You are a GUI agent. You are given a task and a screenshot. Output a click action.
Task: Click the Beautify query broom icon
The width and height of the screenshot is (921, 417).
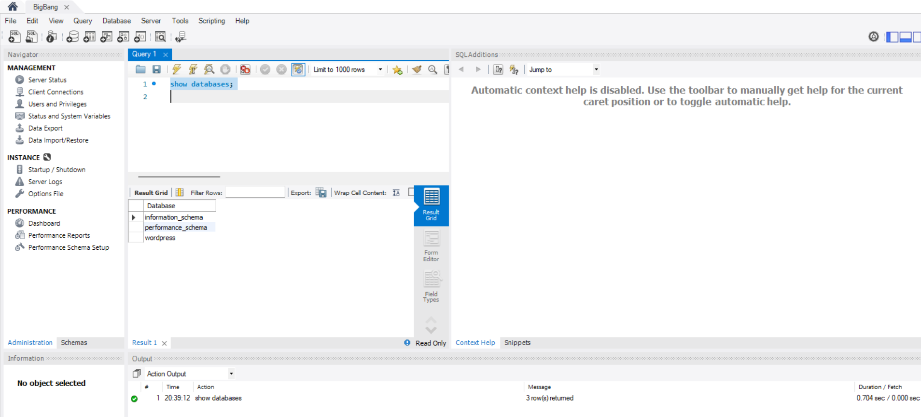[417, 69]
